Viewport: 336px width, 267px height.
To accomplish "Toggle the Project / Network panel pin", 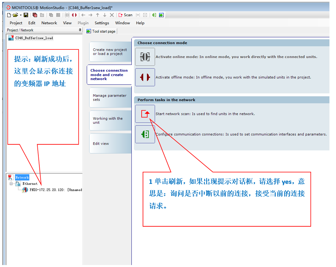I will point(80,30).
